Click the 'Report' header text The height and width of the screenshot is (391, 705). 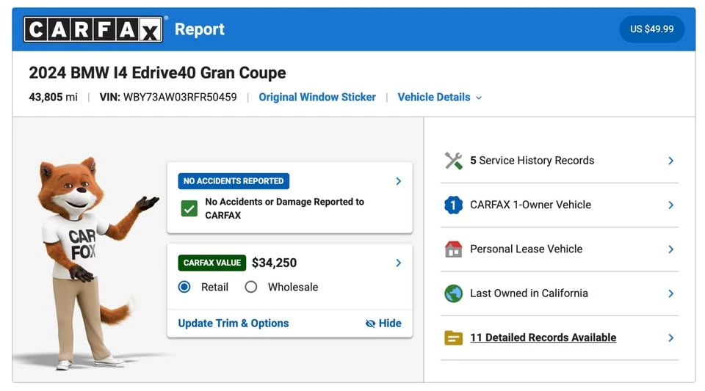click(199, 29)
